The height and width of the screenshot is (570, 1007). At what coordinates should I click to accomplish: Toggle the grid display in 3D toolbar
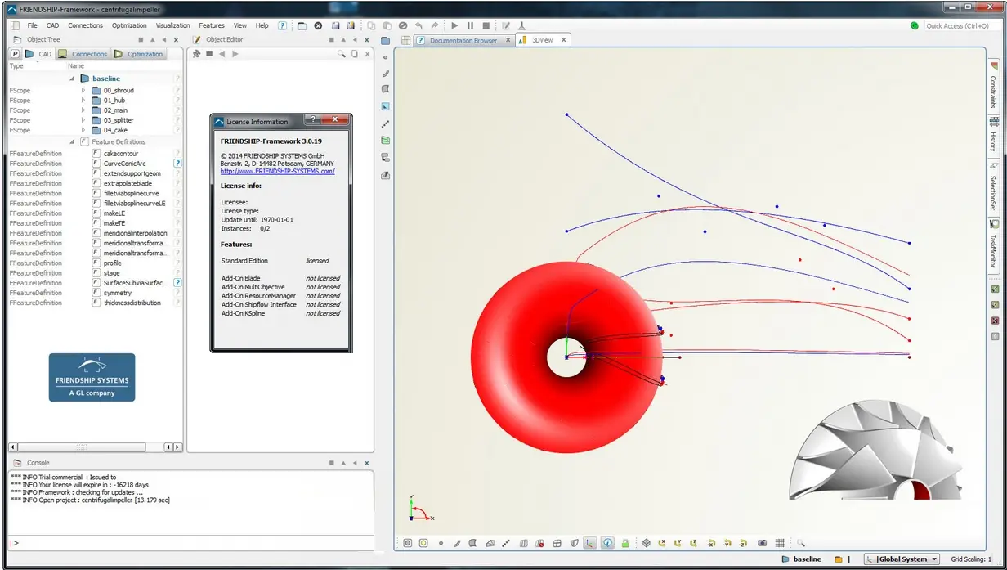[x=780, y=543]
